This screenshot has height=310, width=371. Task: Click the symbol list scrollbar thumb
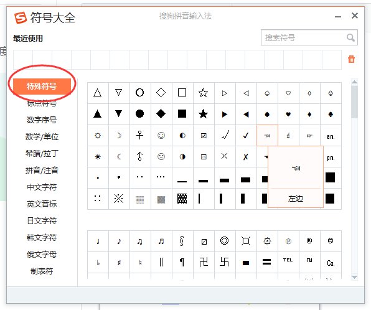pos(354,101)
